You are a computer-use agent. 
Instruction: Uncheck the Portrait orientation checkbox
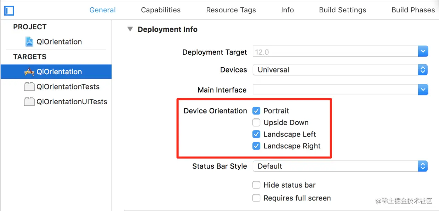tap(256, 111)
